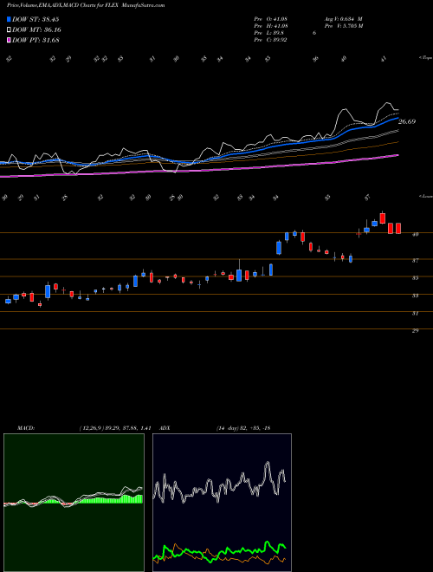
Task: Click the 'Pre H: 41.08' high value
Action: point(271,26)
